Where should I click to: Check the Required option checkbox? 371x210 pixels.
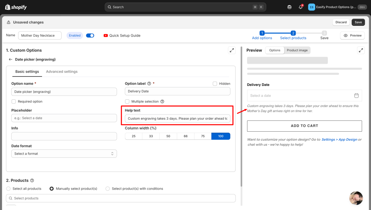pos(14,102)
